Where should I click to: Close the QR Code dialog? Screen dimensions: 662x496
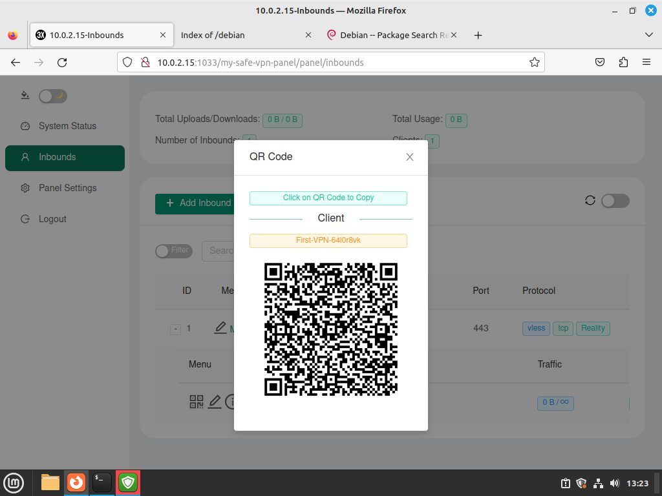[x=409, y=157]
